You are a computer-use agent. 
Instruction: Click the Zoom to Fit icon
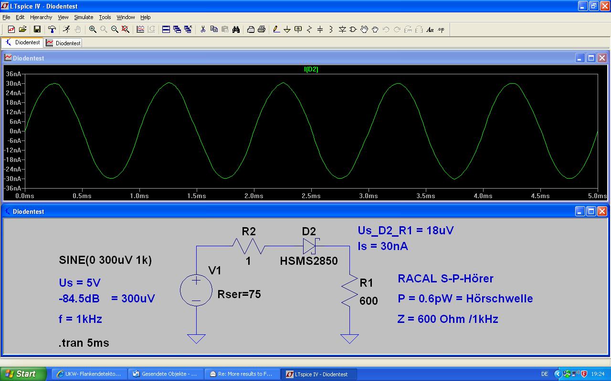126,30
